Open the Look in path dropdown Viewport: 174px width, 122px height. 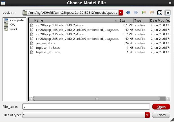121,13
